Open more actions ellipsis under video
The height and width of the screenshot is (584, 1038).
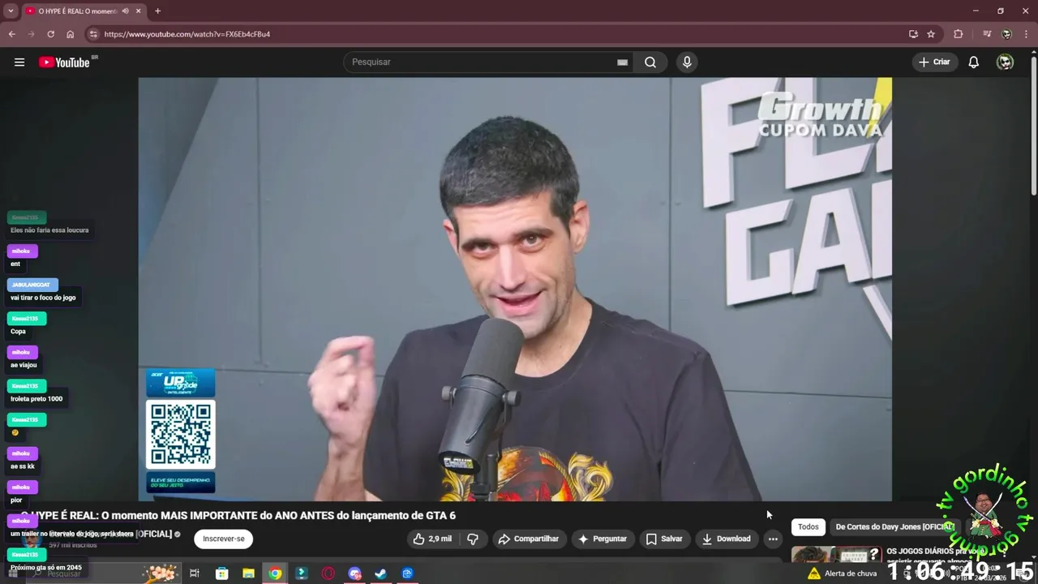tap(773, 539)
